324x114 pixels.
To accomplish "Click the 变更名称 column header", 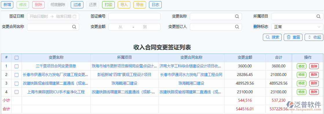I will coord(56,58).
